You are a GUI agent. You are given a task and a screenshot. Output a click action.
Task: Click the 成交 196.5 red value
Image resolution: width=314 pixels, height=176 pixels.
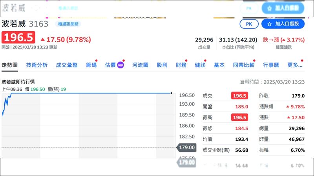[x=239, y=96]
